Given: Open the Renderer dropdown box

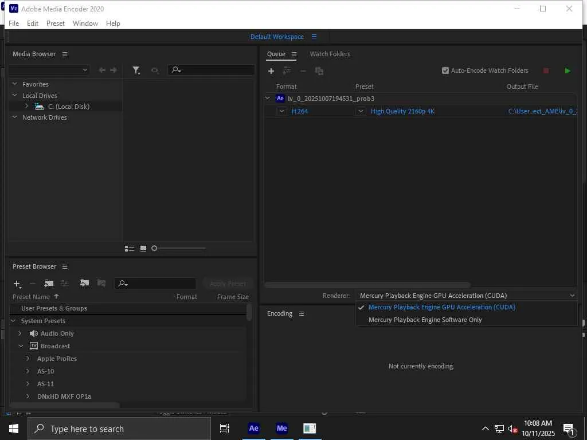Looking at the screenshot, I should click(x=467, y=296).
